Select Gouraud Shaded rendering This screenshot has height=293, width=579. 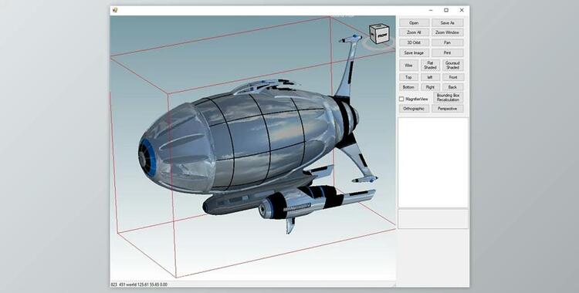click(x=452, y=66)
